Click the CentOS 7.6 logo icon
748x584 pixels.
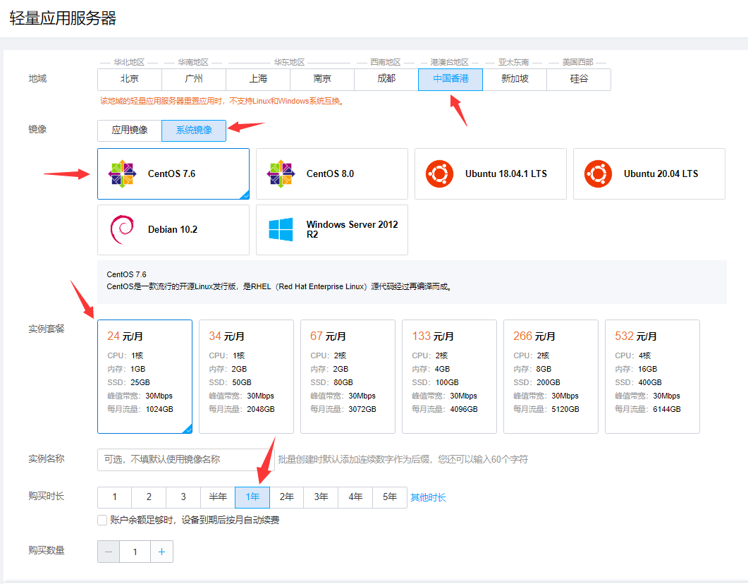(123, 174)
